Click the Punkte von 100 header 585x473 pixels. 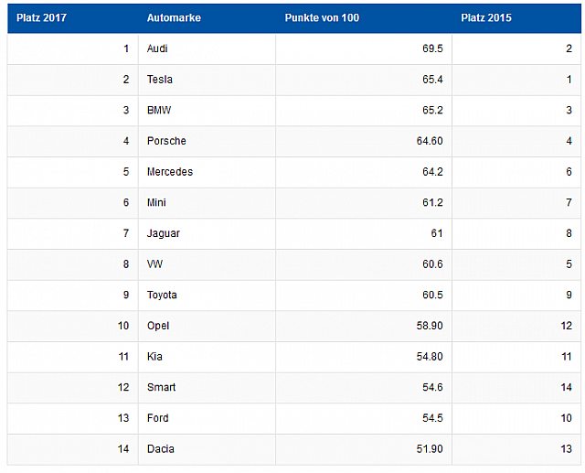(x=322, y=18)
